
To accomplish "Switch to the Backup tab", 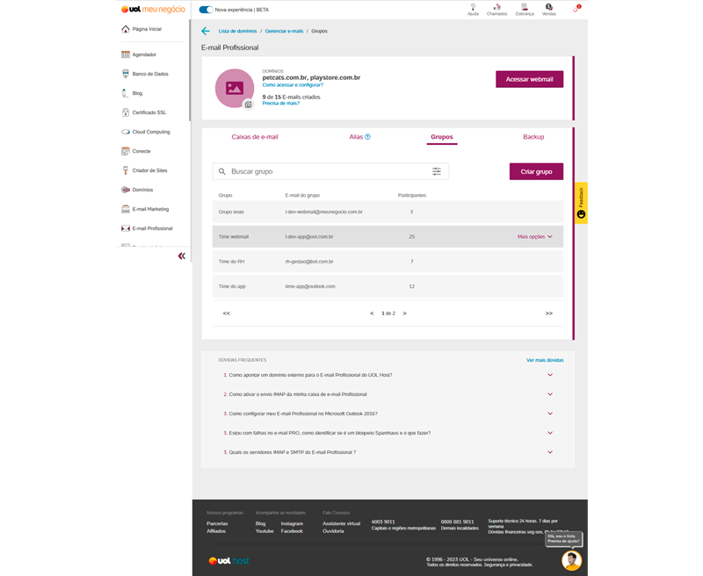I will pos(533,137).
